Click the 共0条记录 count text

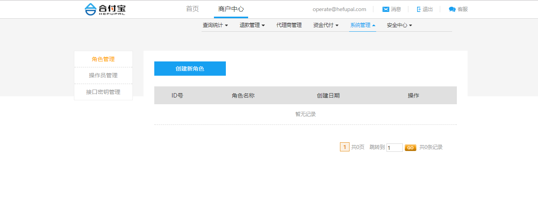tap(431, 147)
